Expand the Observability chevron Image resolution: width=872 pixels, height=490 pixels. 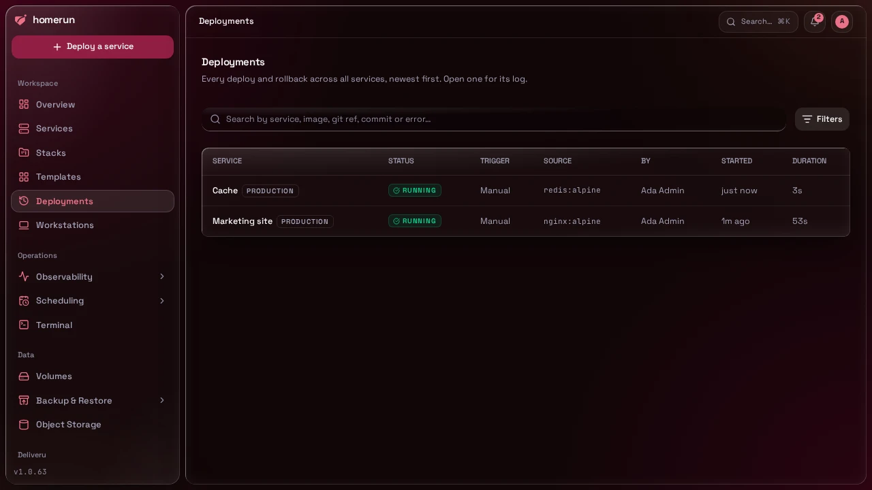[162, 276]
